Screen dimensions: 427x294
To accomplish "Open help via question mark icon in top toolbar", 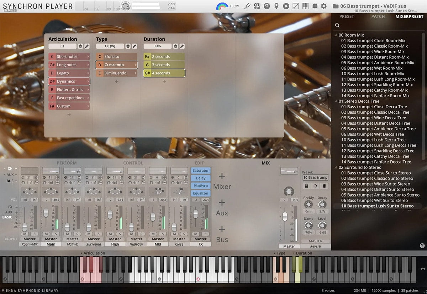I will pos(267,6).
